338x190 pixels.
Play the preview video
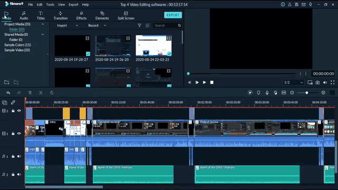click(x=204, y=82)
